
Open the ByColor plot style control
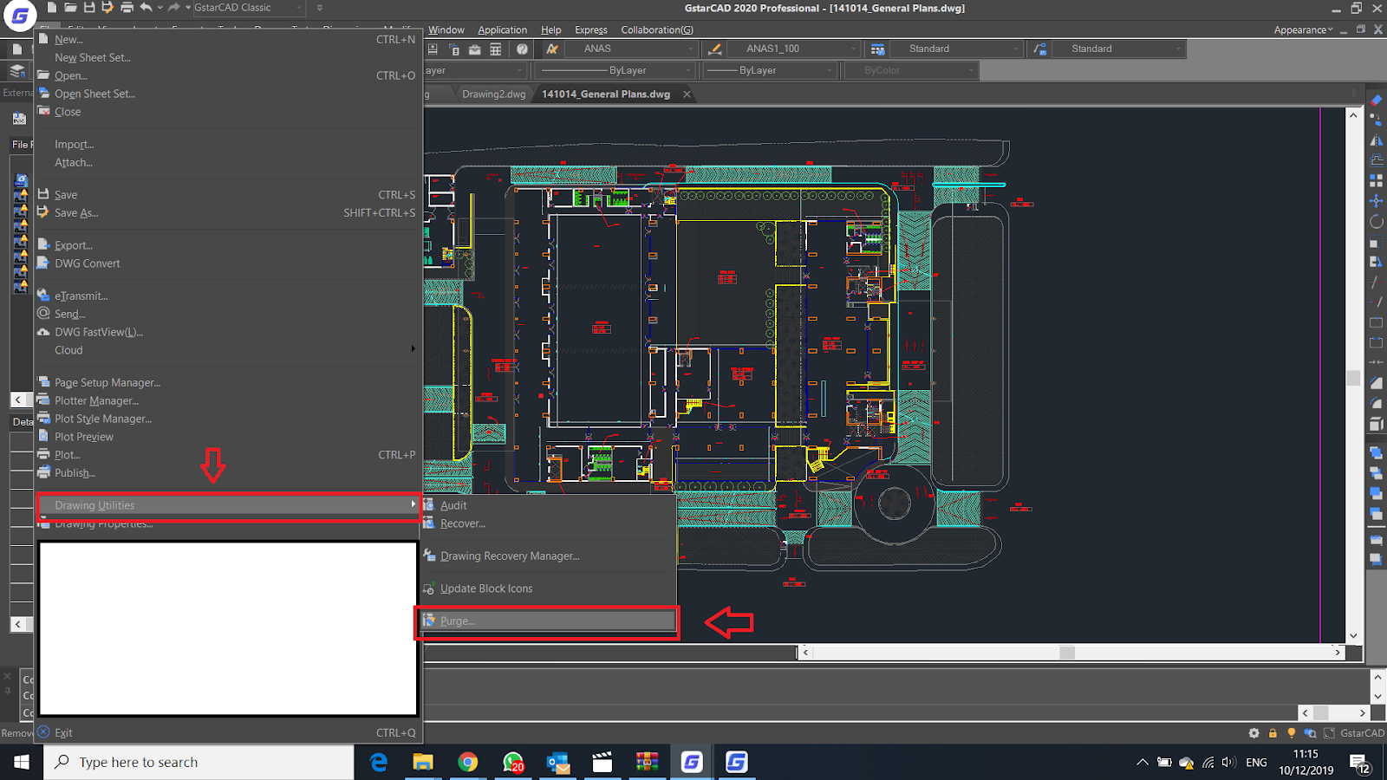point(910,70)
